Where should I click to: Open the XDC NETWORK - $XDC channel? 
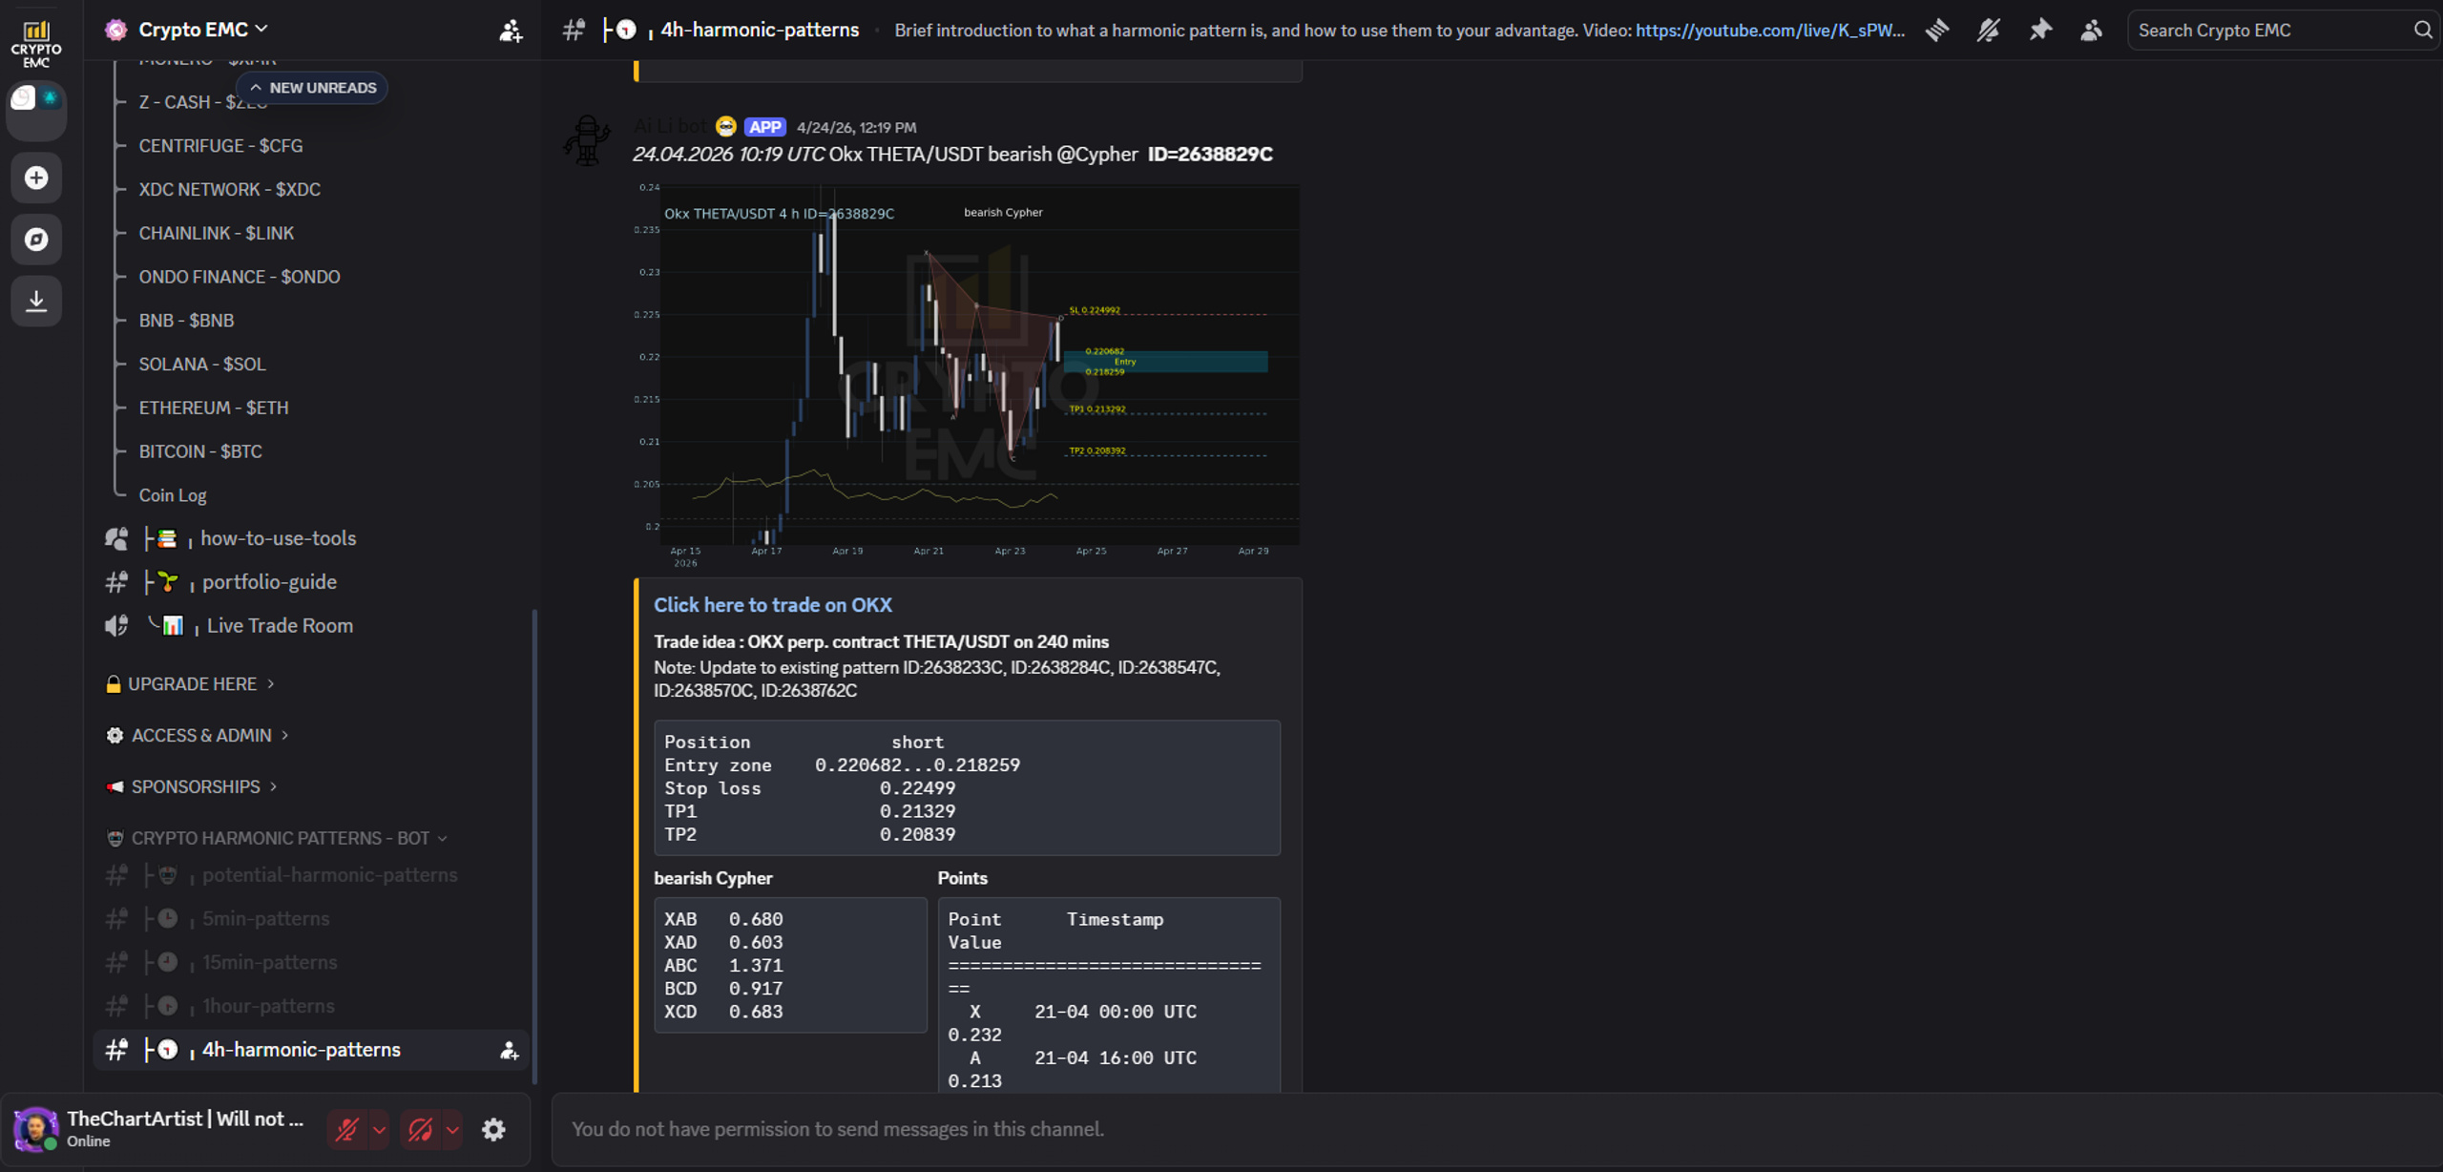pos(230,190)
